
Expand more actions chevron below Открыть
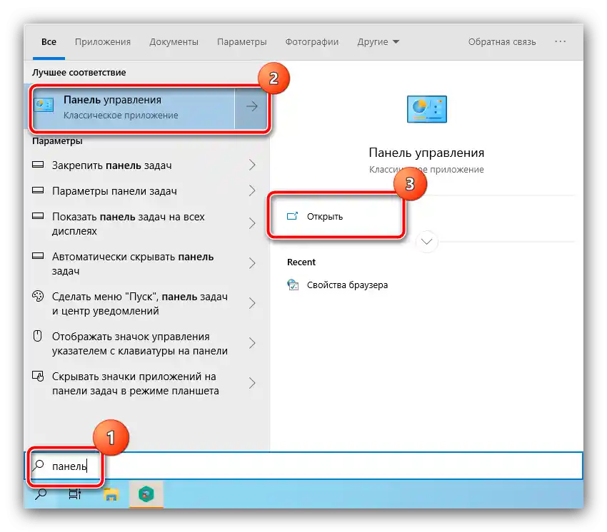tap(426, 242)
